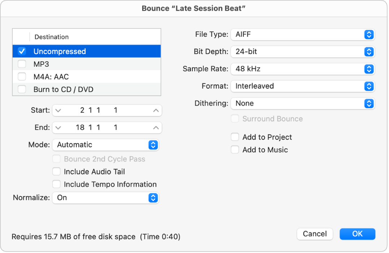
Task: Open the Sample Rate dropdown
Action: pyautogui.click(x=303, y=69)
